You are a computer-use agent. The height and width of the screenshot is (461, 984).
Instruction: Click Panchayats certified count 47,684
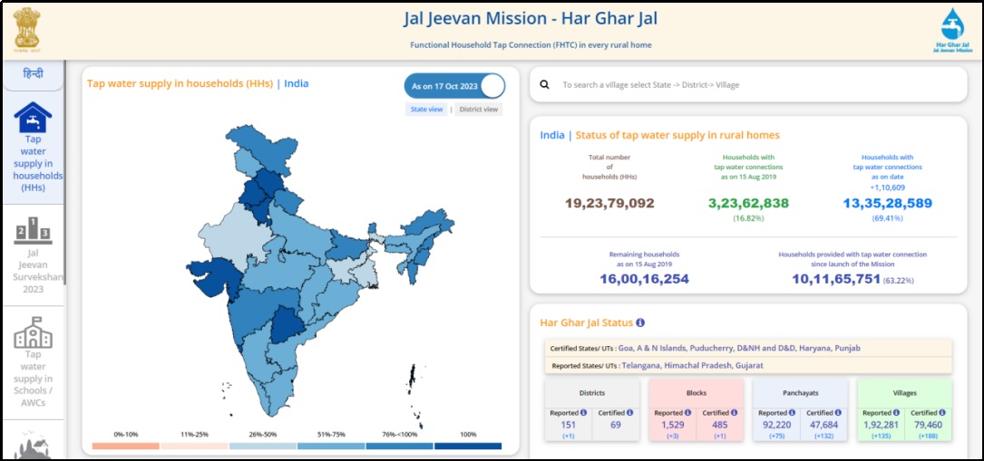coord(824,425)
